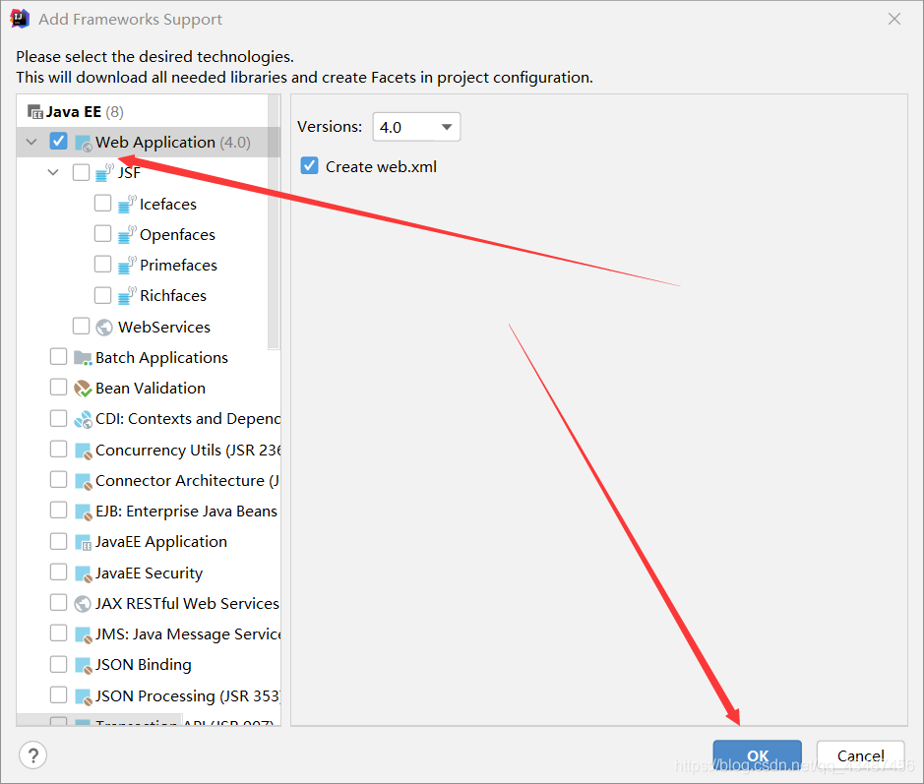
Task: Click the CDI Contexts and Dependency icon
Action: coord(83,419)
